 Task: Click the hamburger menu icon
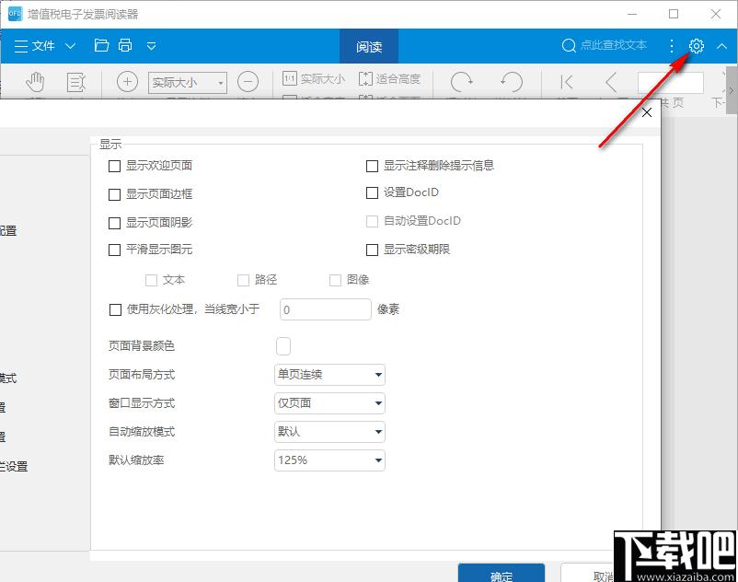[x=21, y=46]
